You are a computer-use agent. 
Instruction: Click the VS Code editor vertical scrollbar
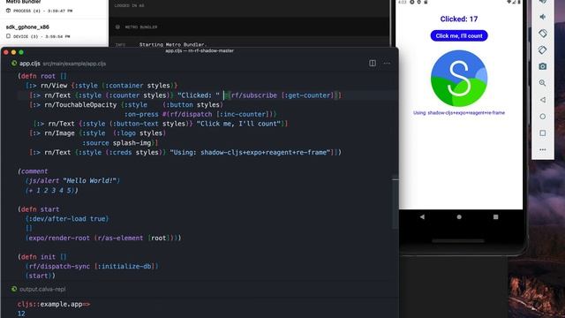[395, 203]
